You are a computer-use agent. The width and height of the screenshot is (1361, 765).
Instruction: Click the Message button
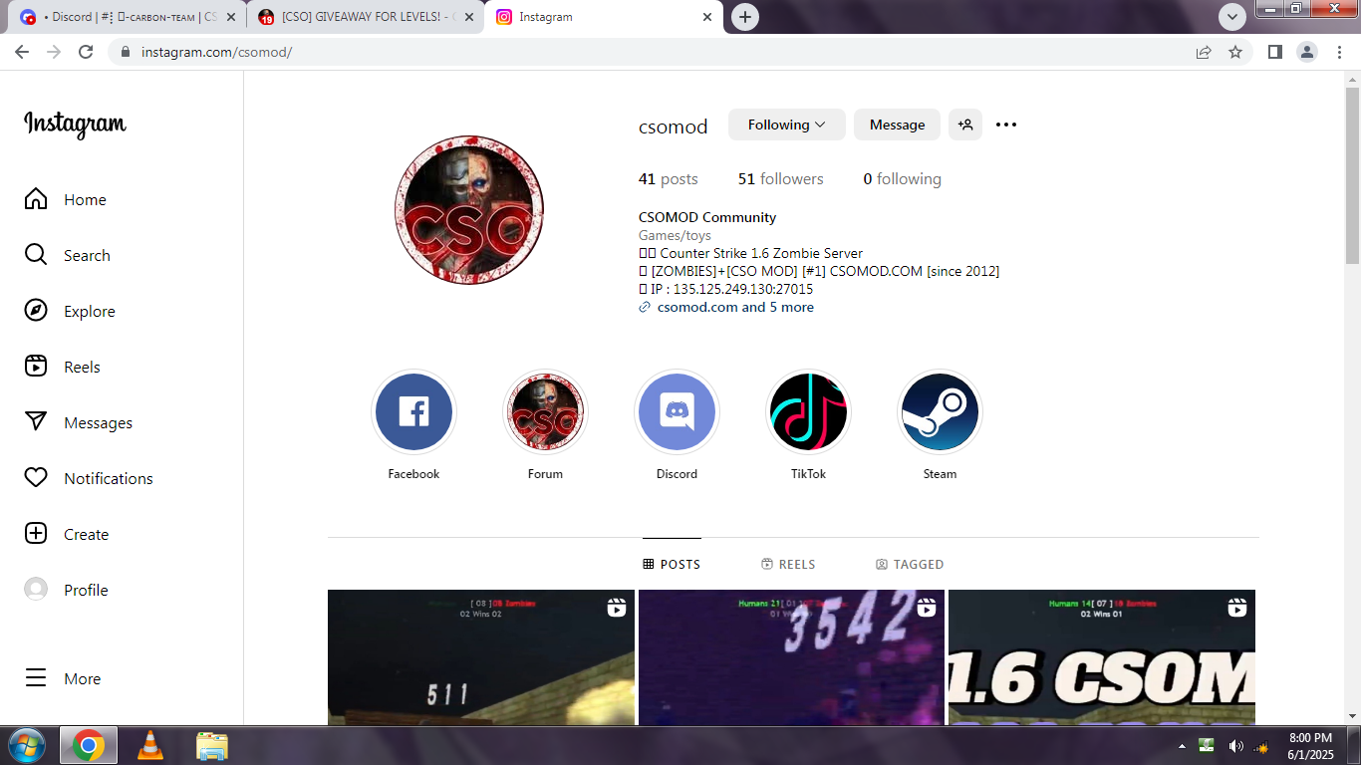pyautogui.click(x=897, y=125)
